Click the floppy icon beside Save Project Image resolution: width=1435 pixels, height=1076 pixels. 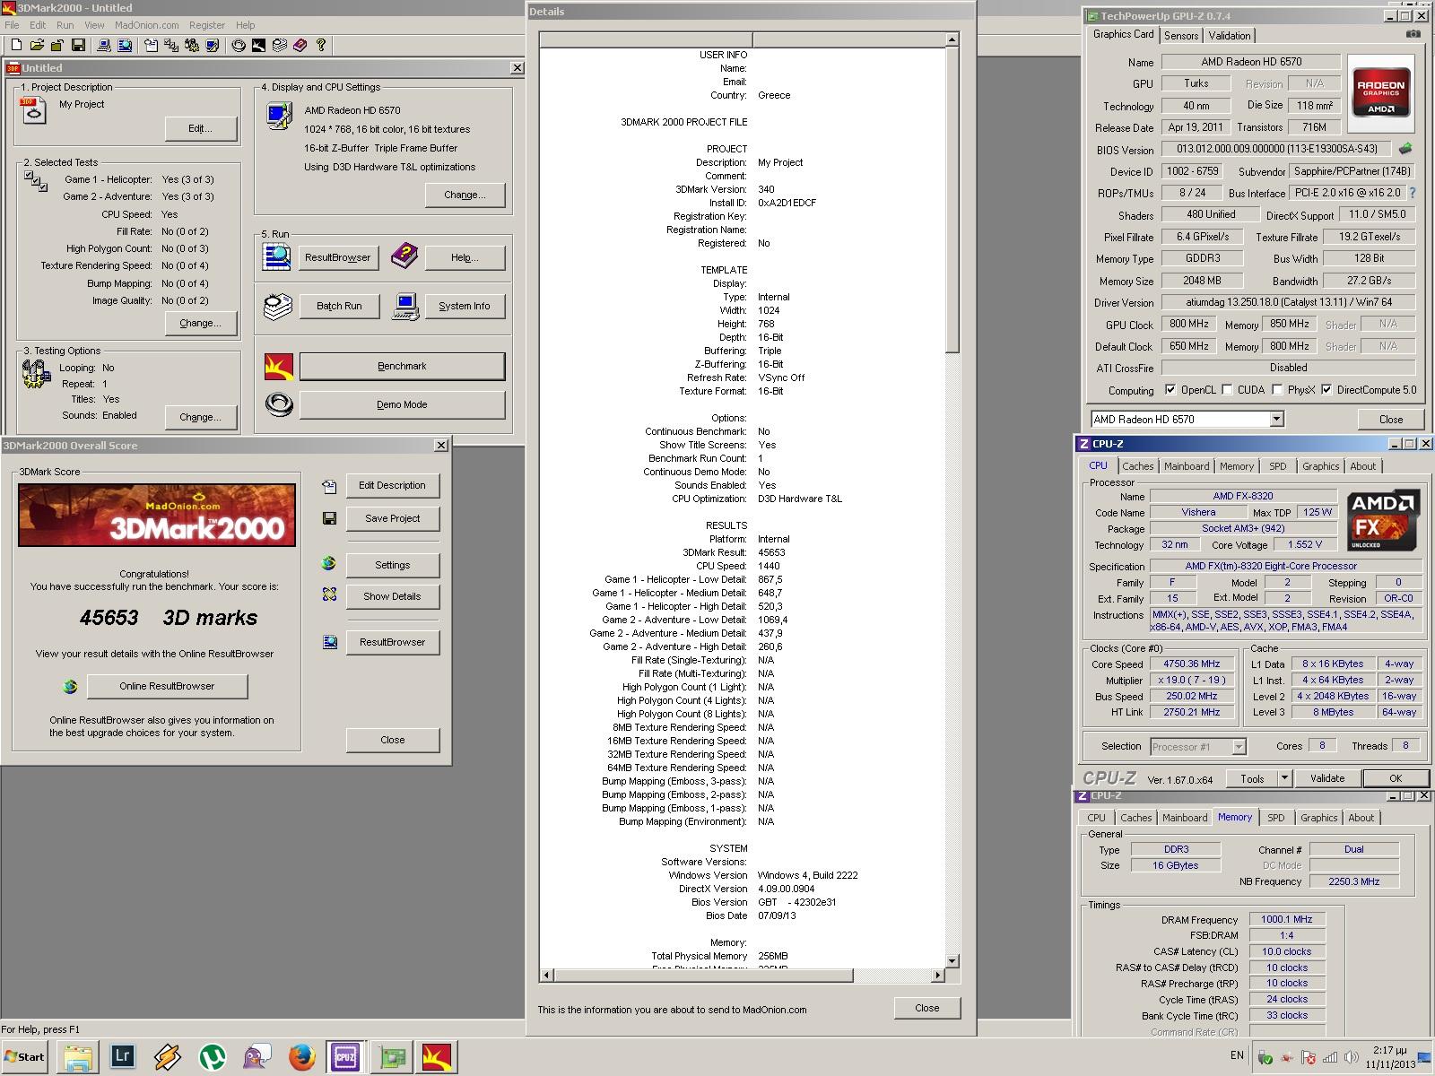tap(329, 518)
